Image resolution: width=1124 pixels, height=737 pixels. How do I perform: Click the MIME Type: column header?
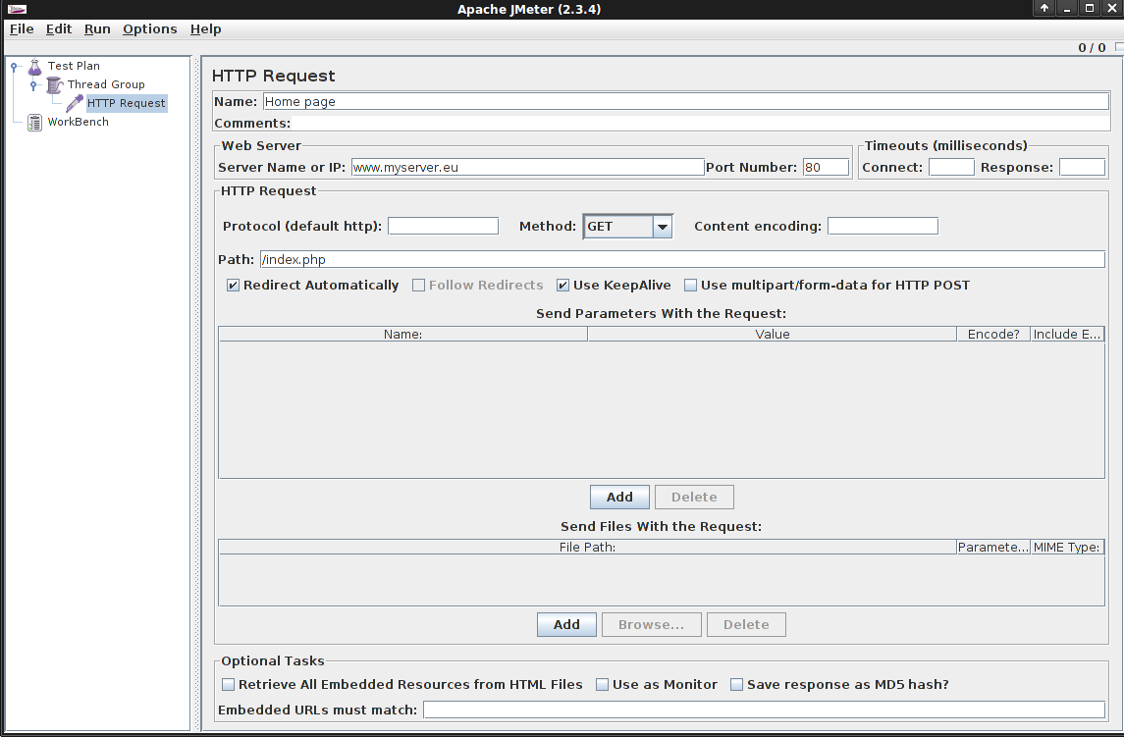[x=1067, y=547]
